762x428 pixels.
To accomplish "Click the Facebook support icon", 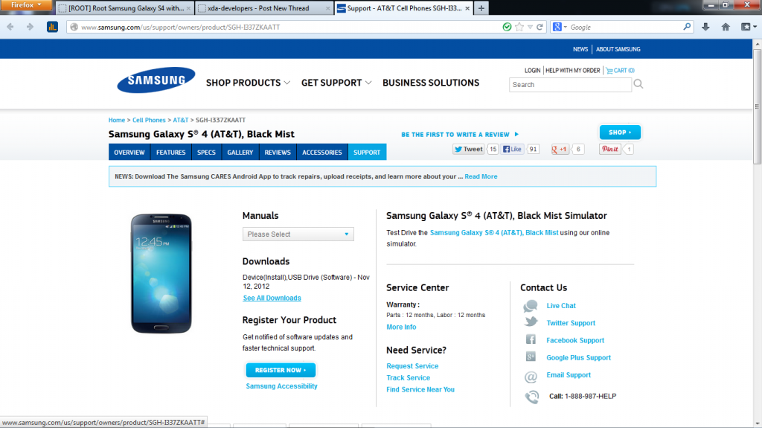I will pyautogui.click(x=531, y=339).
